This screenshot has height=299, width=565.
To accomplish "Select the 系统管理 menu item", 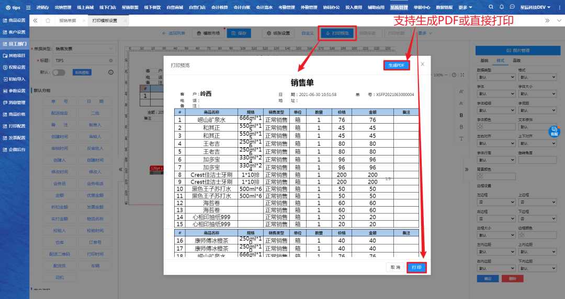I will pyautogui.click(x=399, y=7).
